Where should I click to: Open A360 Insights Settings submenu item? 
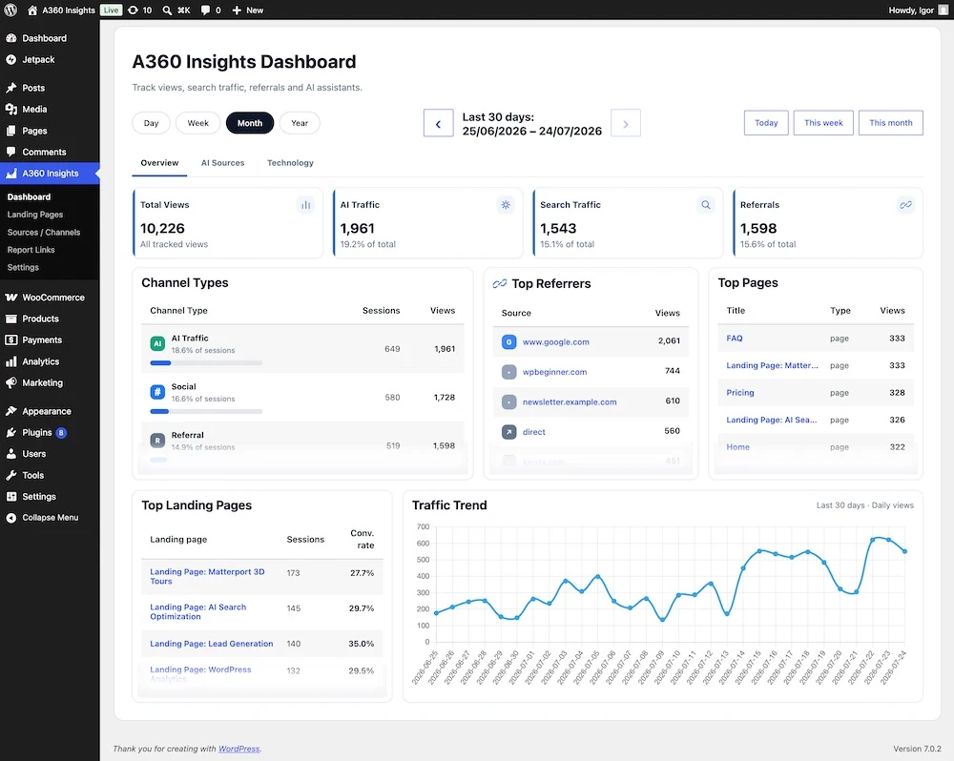click(23, 267)
